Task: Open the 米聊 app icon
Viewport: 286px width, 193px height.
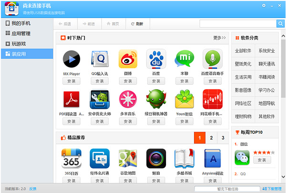Action: coord(185,59)
